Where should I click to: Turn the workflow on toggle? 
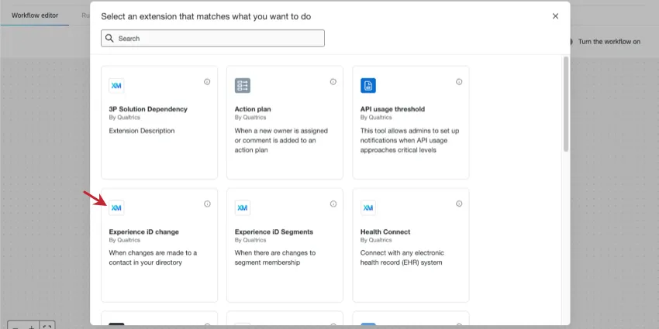click(571, 42)
